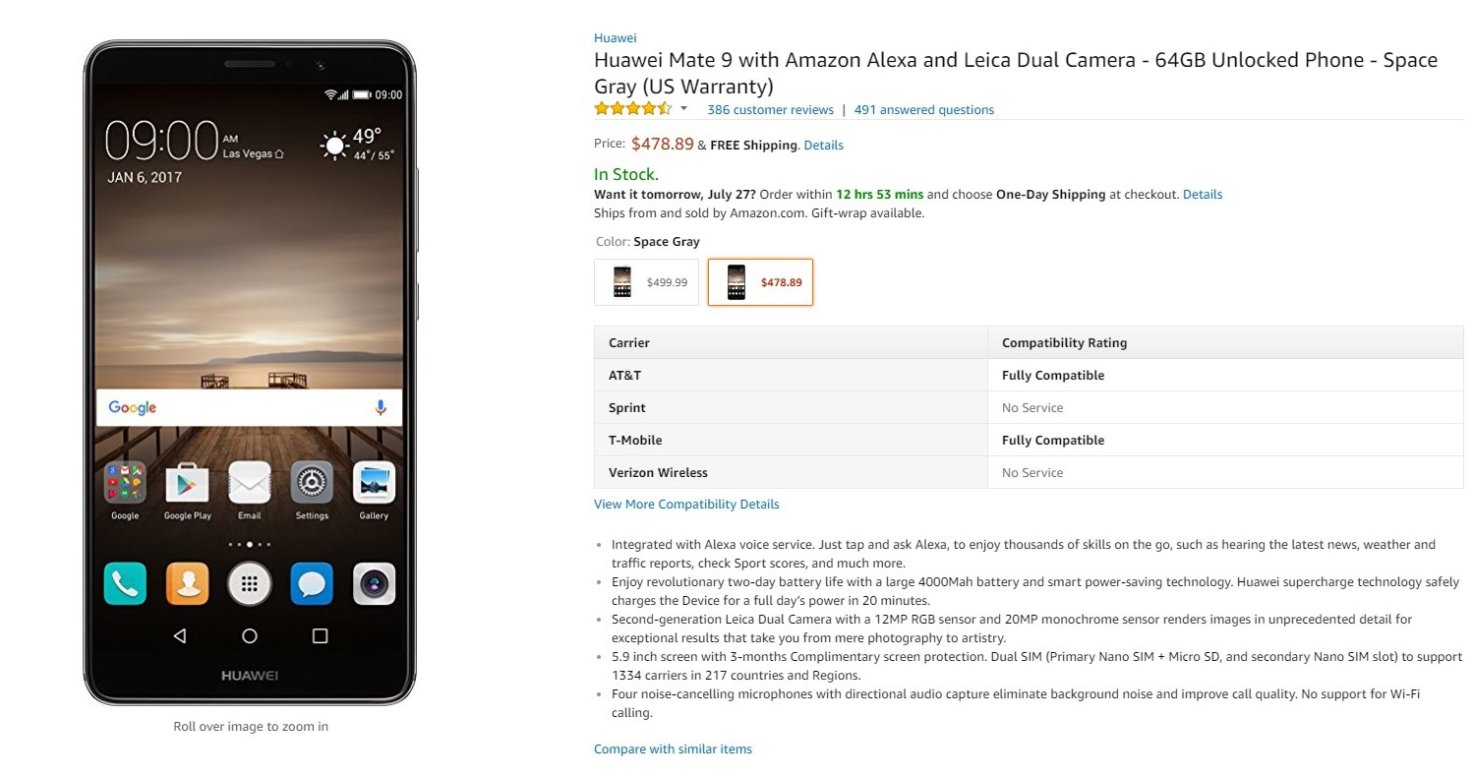
Task: Click the Google Play icon on phone
Action: 187,483
